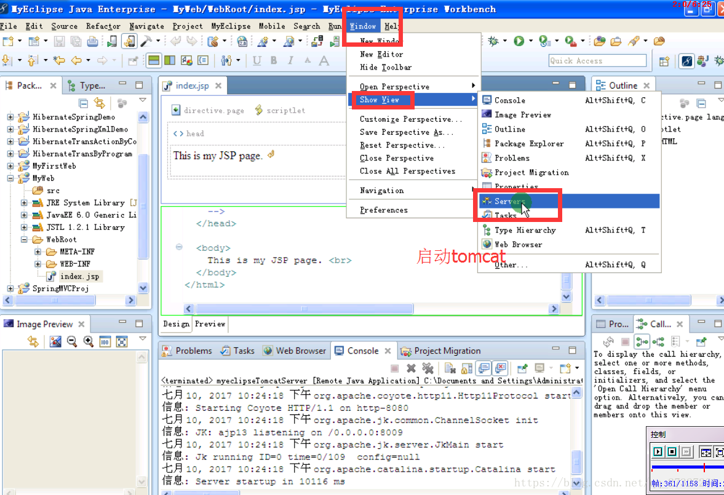The height and width of the screenshot is (495, 724).
Task: Expand the HibernateSpringDemo project node
Action: tap(10, 117)
